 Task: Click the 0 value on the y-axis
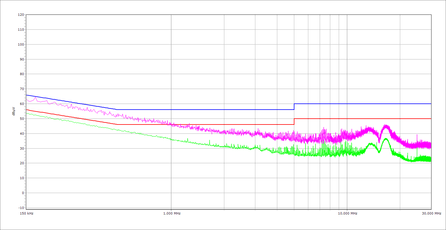pos(22,193)
